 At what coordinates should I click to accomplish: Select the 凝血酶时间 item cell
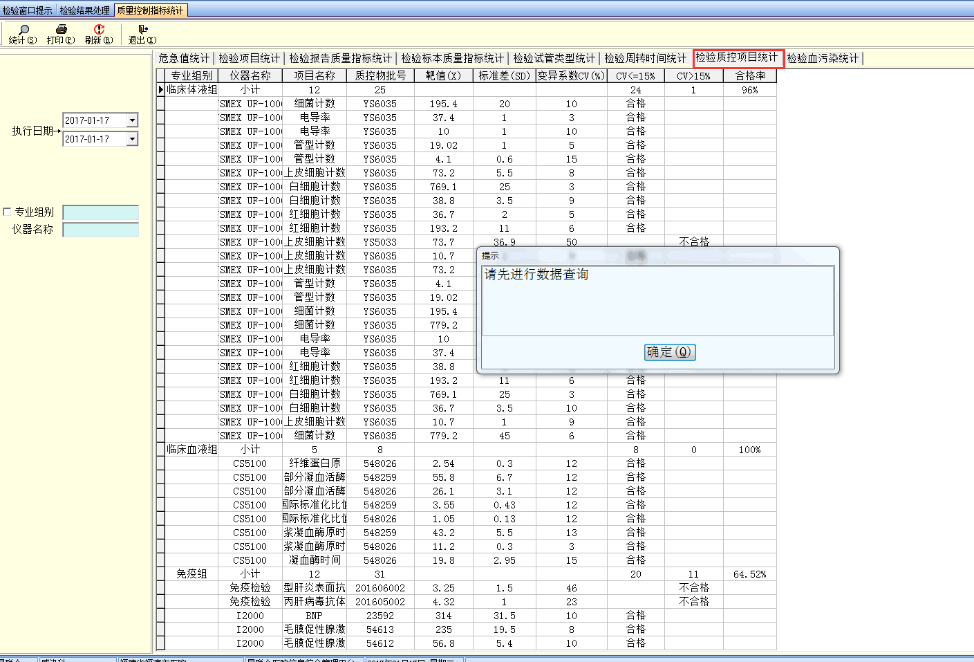pyautogui.click(x=315, y=560)
